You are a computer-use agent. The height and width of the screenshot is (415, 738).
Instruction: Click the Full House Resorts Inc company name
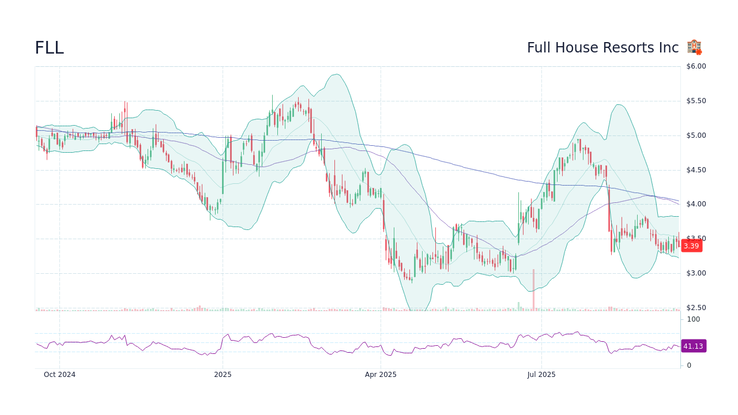coord(603,48)
